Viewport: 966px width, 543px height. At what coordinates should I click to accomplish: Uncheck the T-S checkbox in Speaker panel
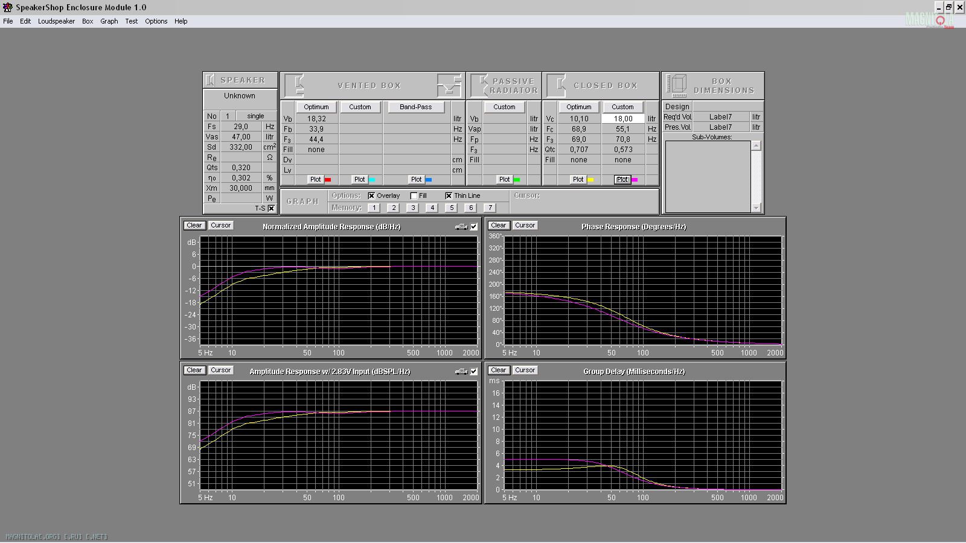click(271, 208)
